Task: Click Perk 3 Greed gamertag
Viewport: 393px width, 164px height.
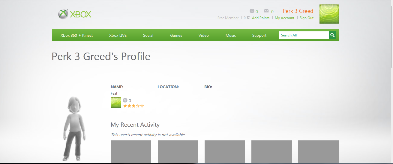Action: click(298, 11)
